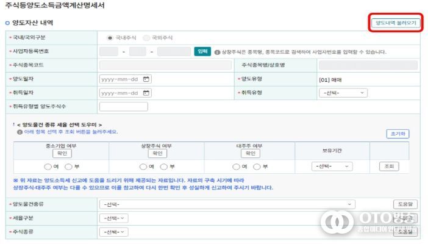Click the 조회 search button

[x=389, y=167]
